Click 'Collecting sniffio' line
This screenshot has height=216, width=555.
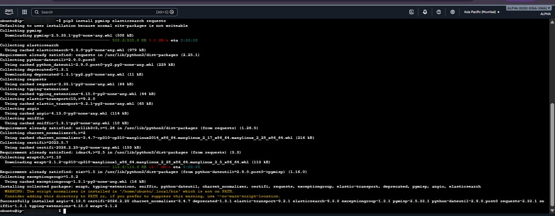pyautogui.click(x=22, y=118)
